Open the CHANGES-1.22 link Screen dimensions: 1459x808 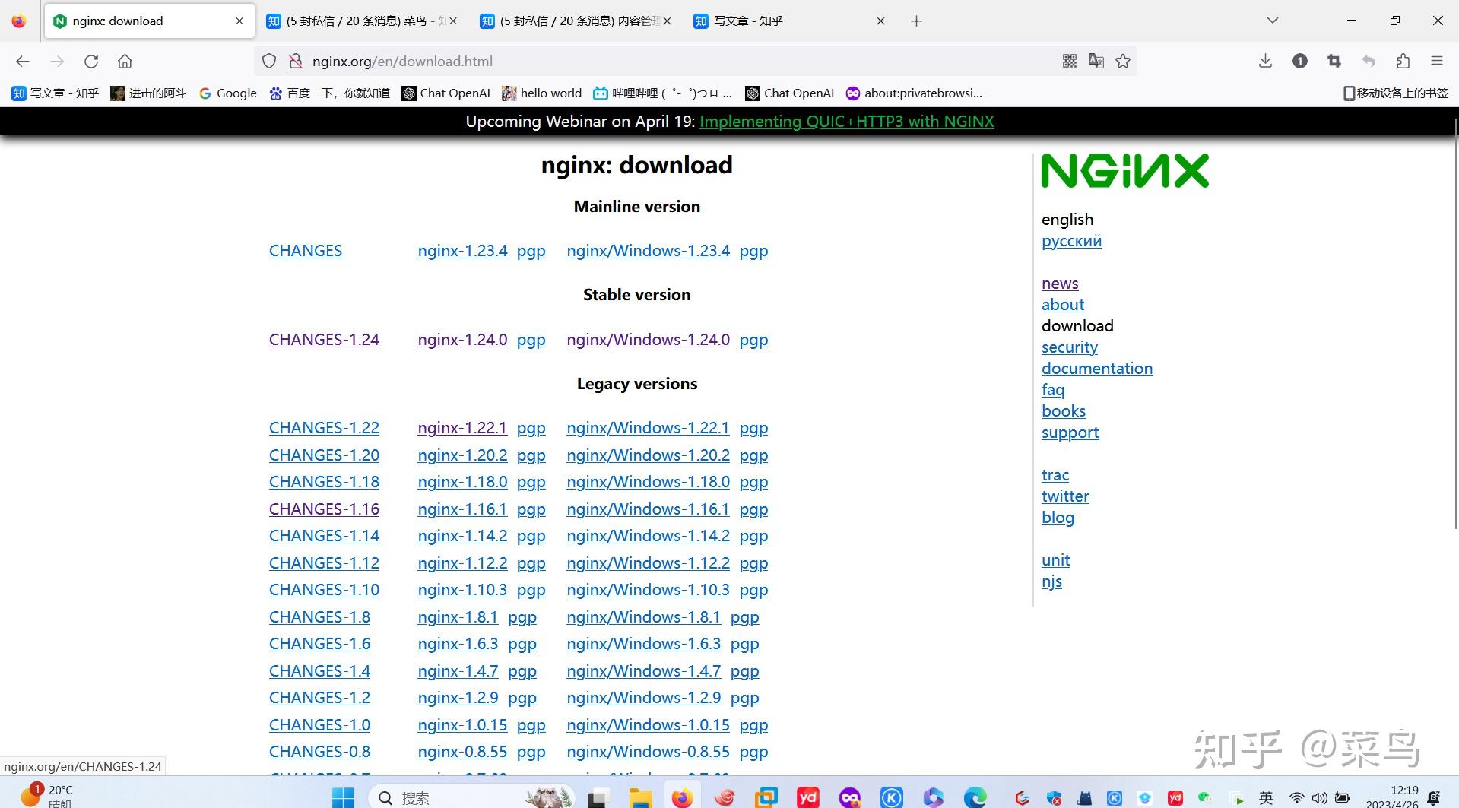point(324,428)
